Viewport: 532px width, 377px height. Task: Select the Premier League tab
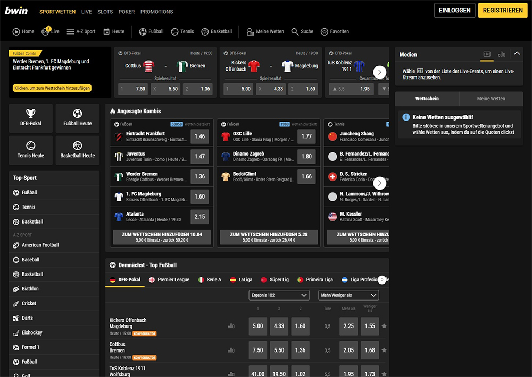tap(169, 280)
